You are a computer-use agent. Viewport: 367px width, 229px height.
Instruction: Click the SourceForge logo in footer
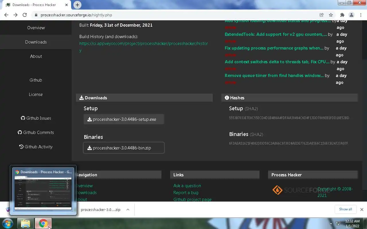coord(300,190)
